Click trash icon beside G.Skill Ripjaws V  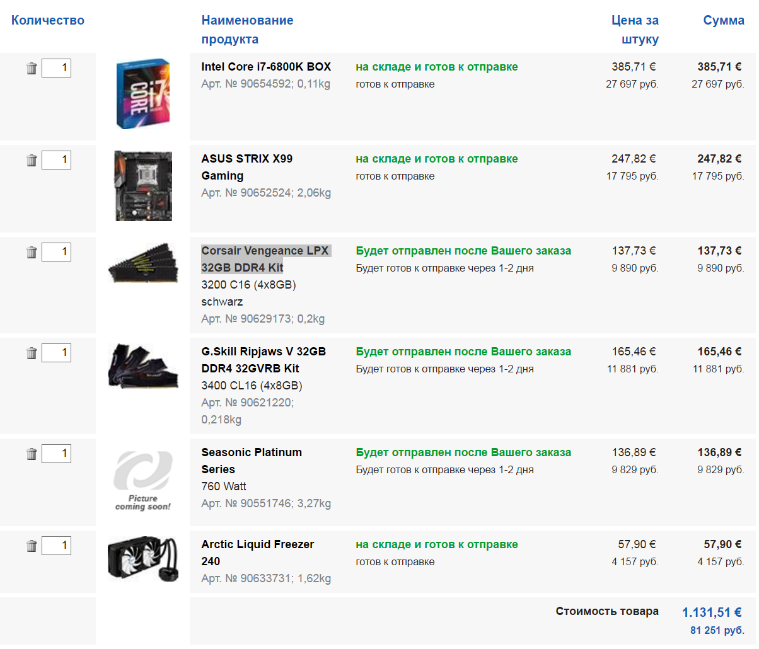click(32, 353)
